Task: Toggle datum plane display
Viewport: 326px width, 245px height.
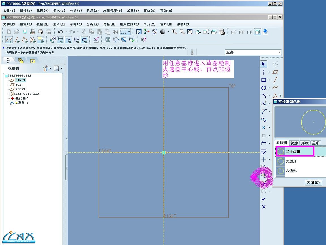Action: point(9,40)
